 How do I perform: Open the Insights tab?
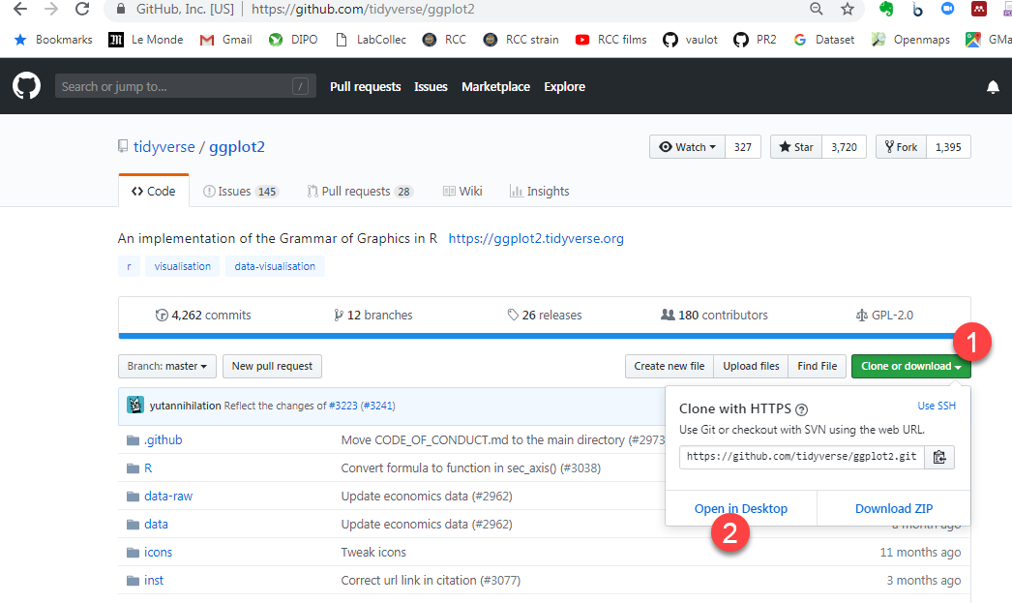[x=540, y=191]
